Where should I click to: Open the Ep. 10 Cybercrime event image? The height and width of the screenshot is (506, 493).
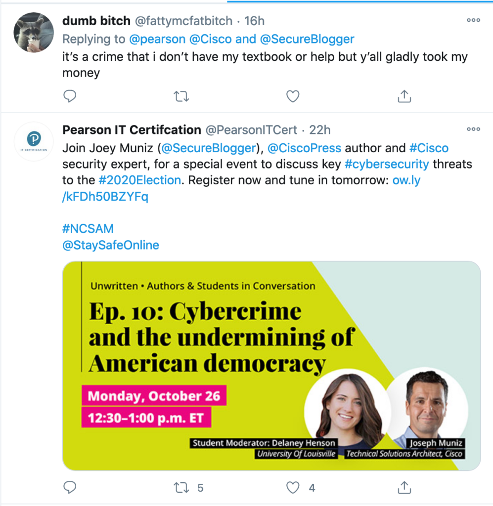coord(271,366)
